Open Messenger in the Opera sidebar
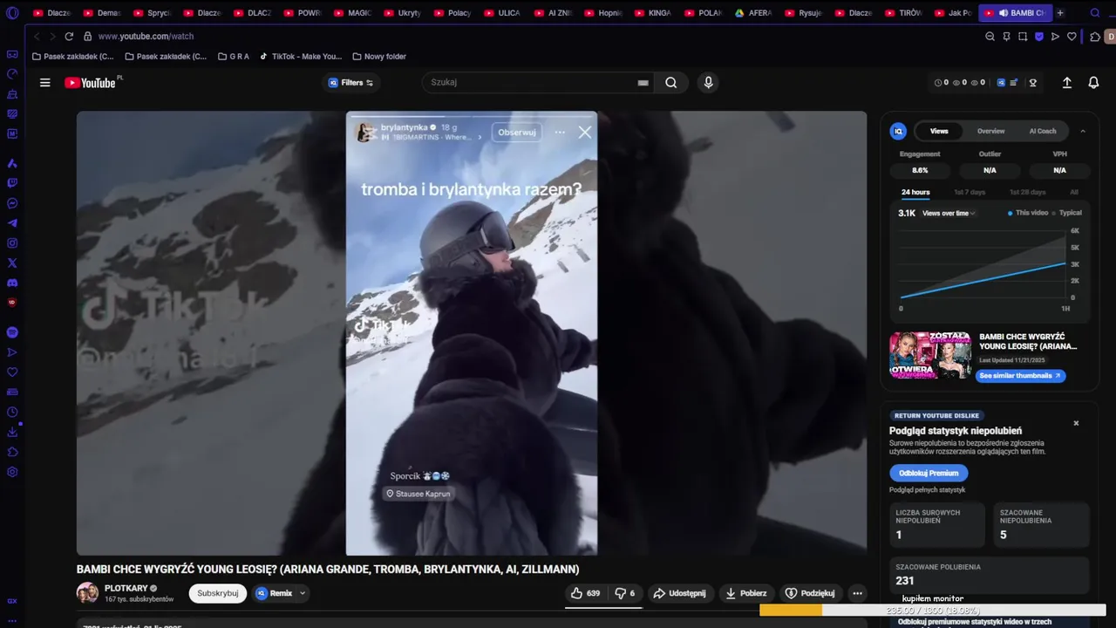 point(12,203)
